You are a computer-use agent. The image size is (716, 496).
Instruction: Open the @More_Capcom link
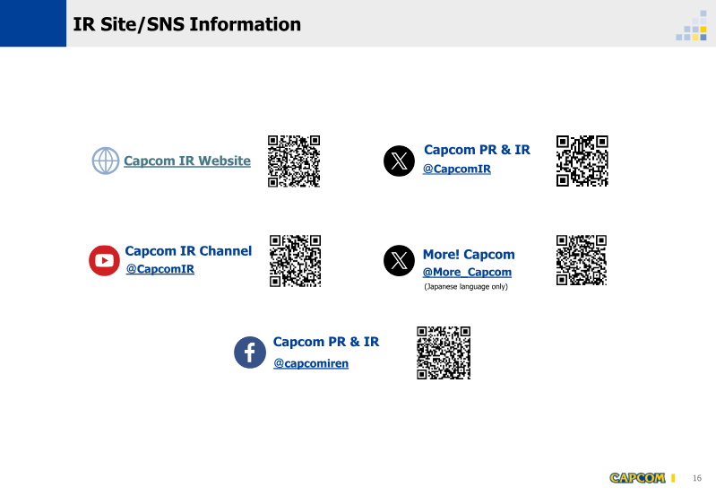point(467,272)
